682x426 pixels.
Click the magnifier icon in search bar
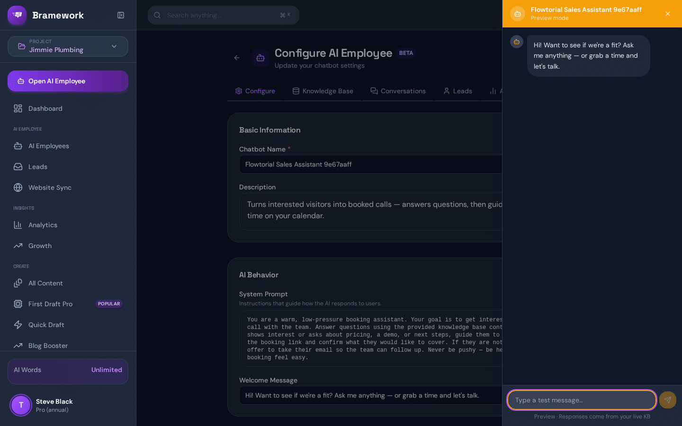click(x=157, y=15)
